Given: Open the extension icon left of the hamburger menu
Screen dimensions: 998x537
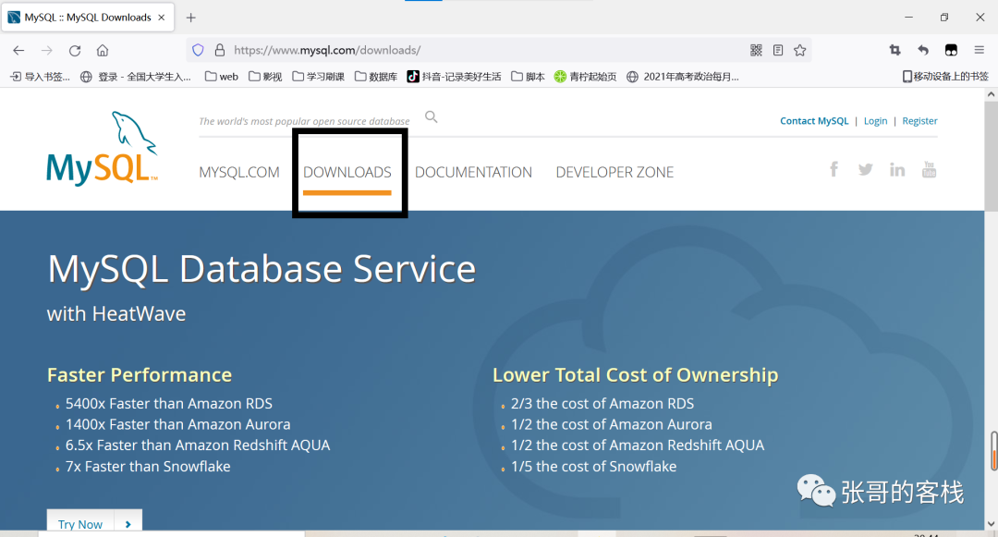Looking at the screenshot, I should [x=951, y=50].
